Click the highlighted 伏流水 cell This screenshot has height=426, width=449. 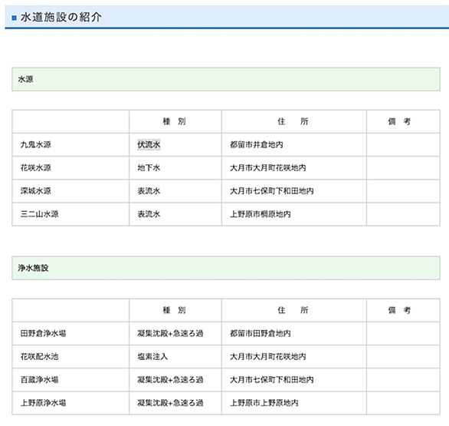149,144
